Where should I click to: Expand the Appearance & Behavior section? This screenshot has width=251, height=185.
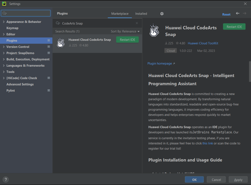tap(4, 22)
